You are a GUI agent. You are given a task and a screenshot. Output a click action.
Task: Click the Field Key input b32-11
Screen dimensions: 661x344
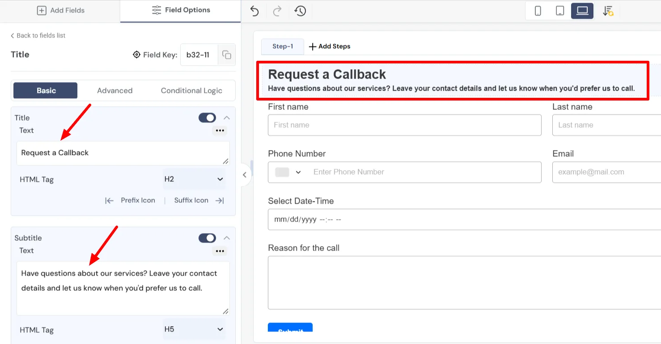pyautogui.click(x=199, y=55)
